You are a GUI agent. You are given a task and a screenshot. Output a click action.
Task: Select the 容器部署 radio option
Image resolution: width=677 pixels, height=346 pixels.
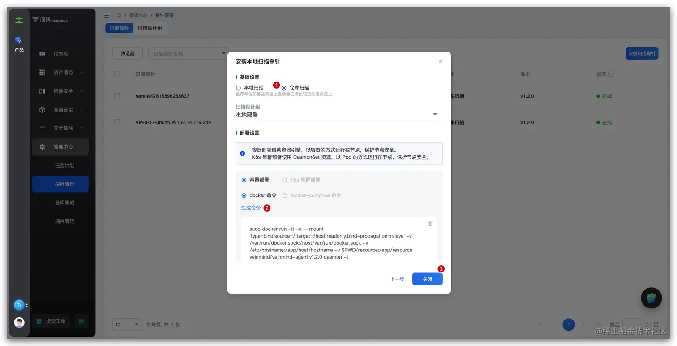pyautogui.click(x=244, y=180)
